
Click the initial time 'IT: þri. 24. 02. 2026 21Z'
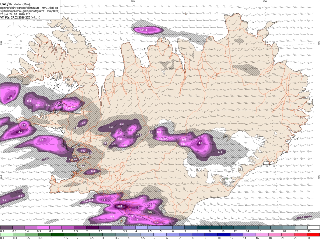(x=15, y=14)
